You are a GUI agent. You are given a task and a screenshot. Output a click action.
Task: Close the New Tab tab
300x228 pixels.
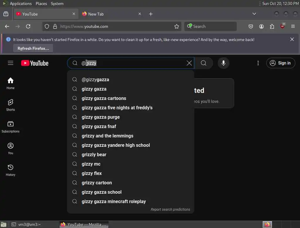(x=140, y=14)
